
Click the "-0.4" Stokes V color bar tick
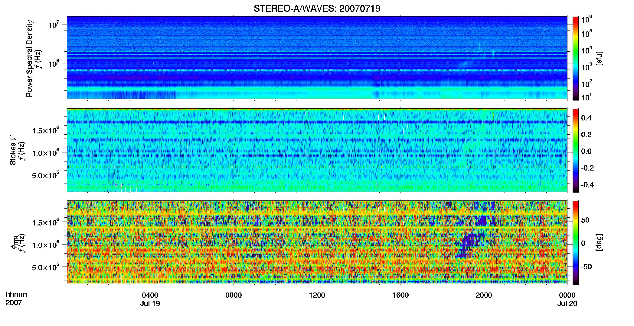pyautogui.click(x=587, y=185)
